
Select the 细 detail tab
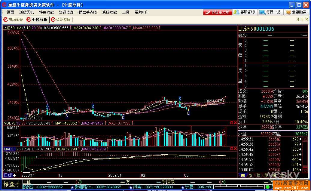pyautogui.click(x=242, y=175)
